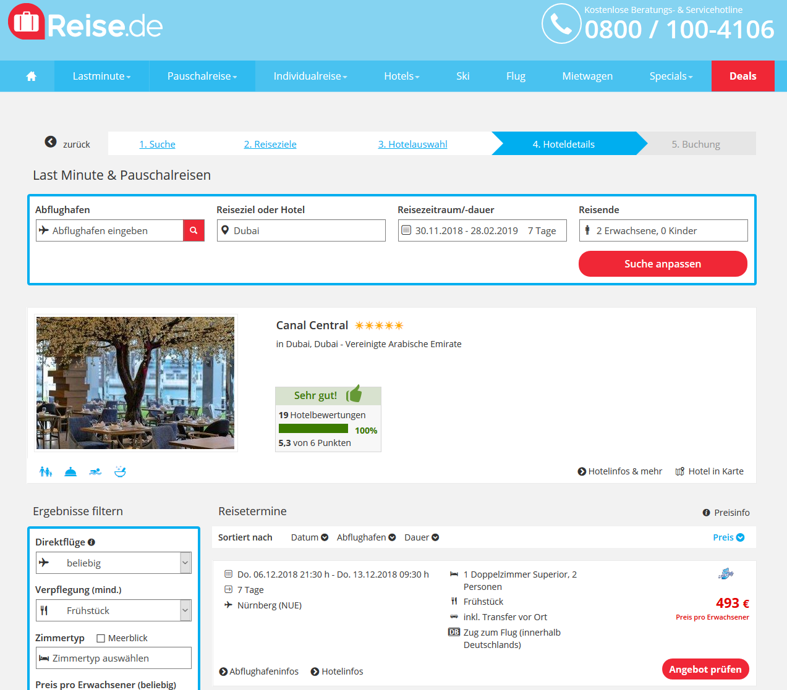Open the Flug menu item
This screenshot has width=787, height=690.
[x=516, y=76]
